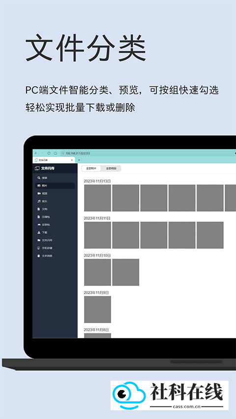Open third photo under 2023年11月13日

tap(154, 198)
